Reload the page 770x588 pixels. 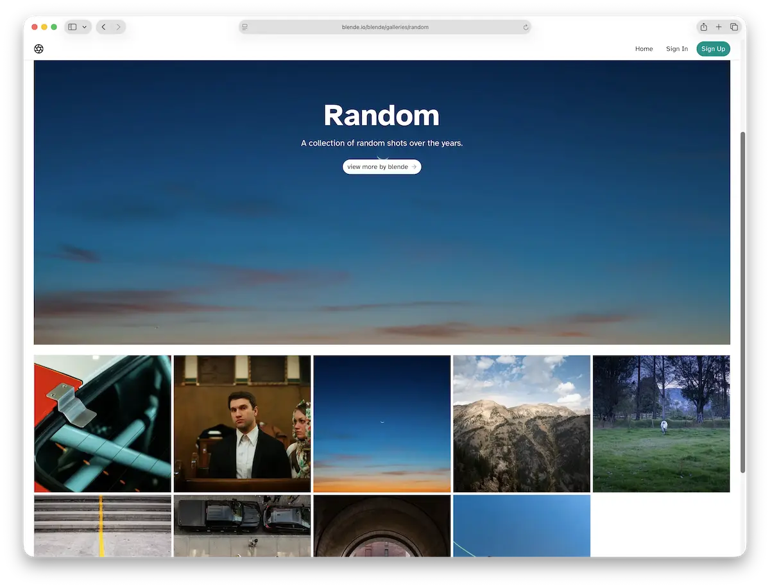(526, 27)
